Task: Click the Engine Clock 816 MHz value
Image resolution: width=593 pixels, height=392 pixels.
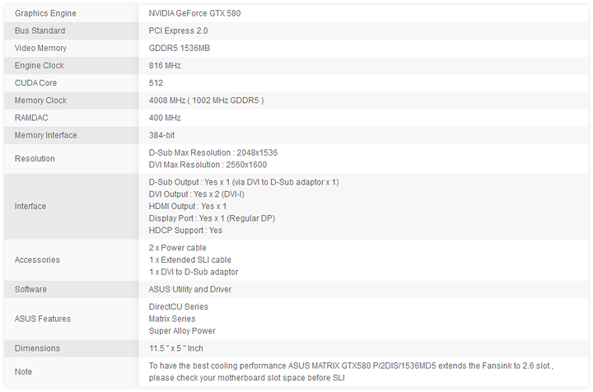Action: tap(165, 65)
